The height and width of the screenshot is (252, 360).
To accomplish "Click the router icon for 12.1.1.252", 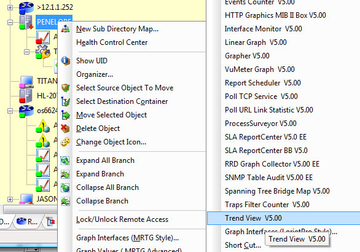I will (26, 7).
